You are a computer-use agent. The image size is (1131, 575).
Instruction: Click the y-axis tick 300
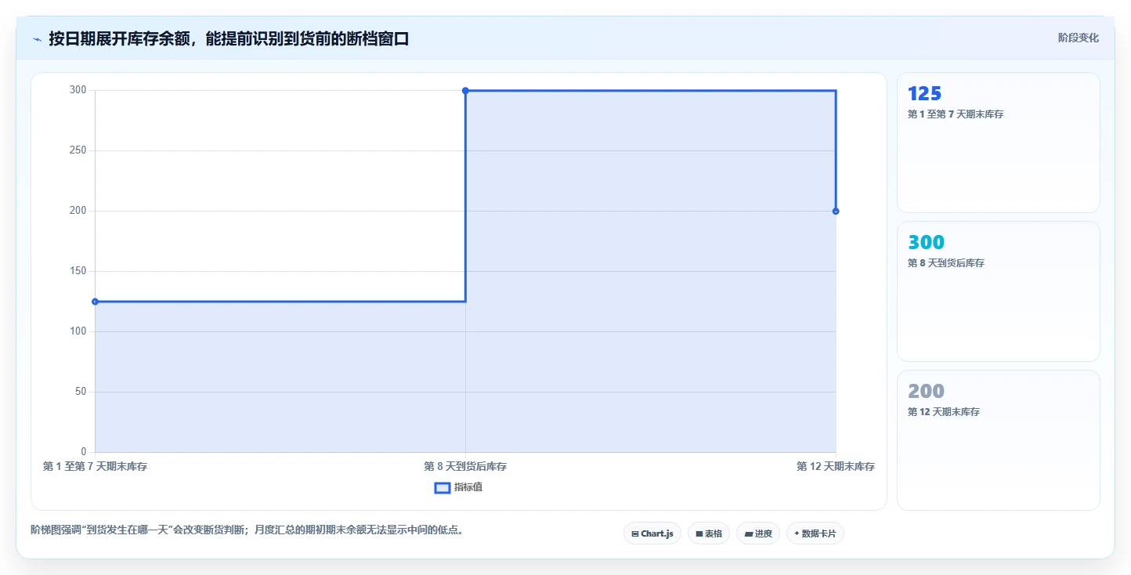coord(78,90)
